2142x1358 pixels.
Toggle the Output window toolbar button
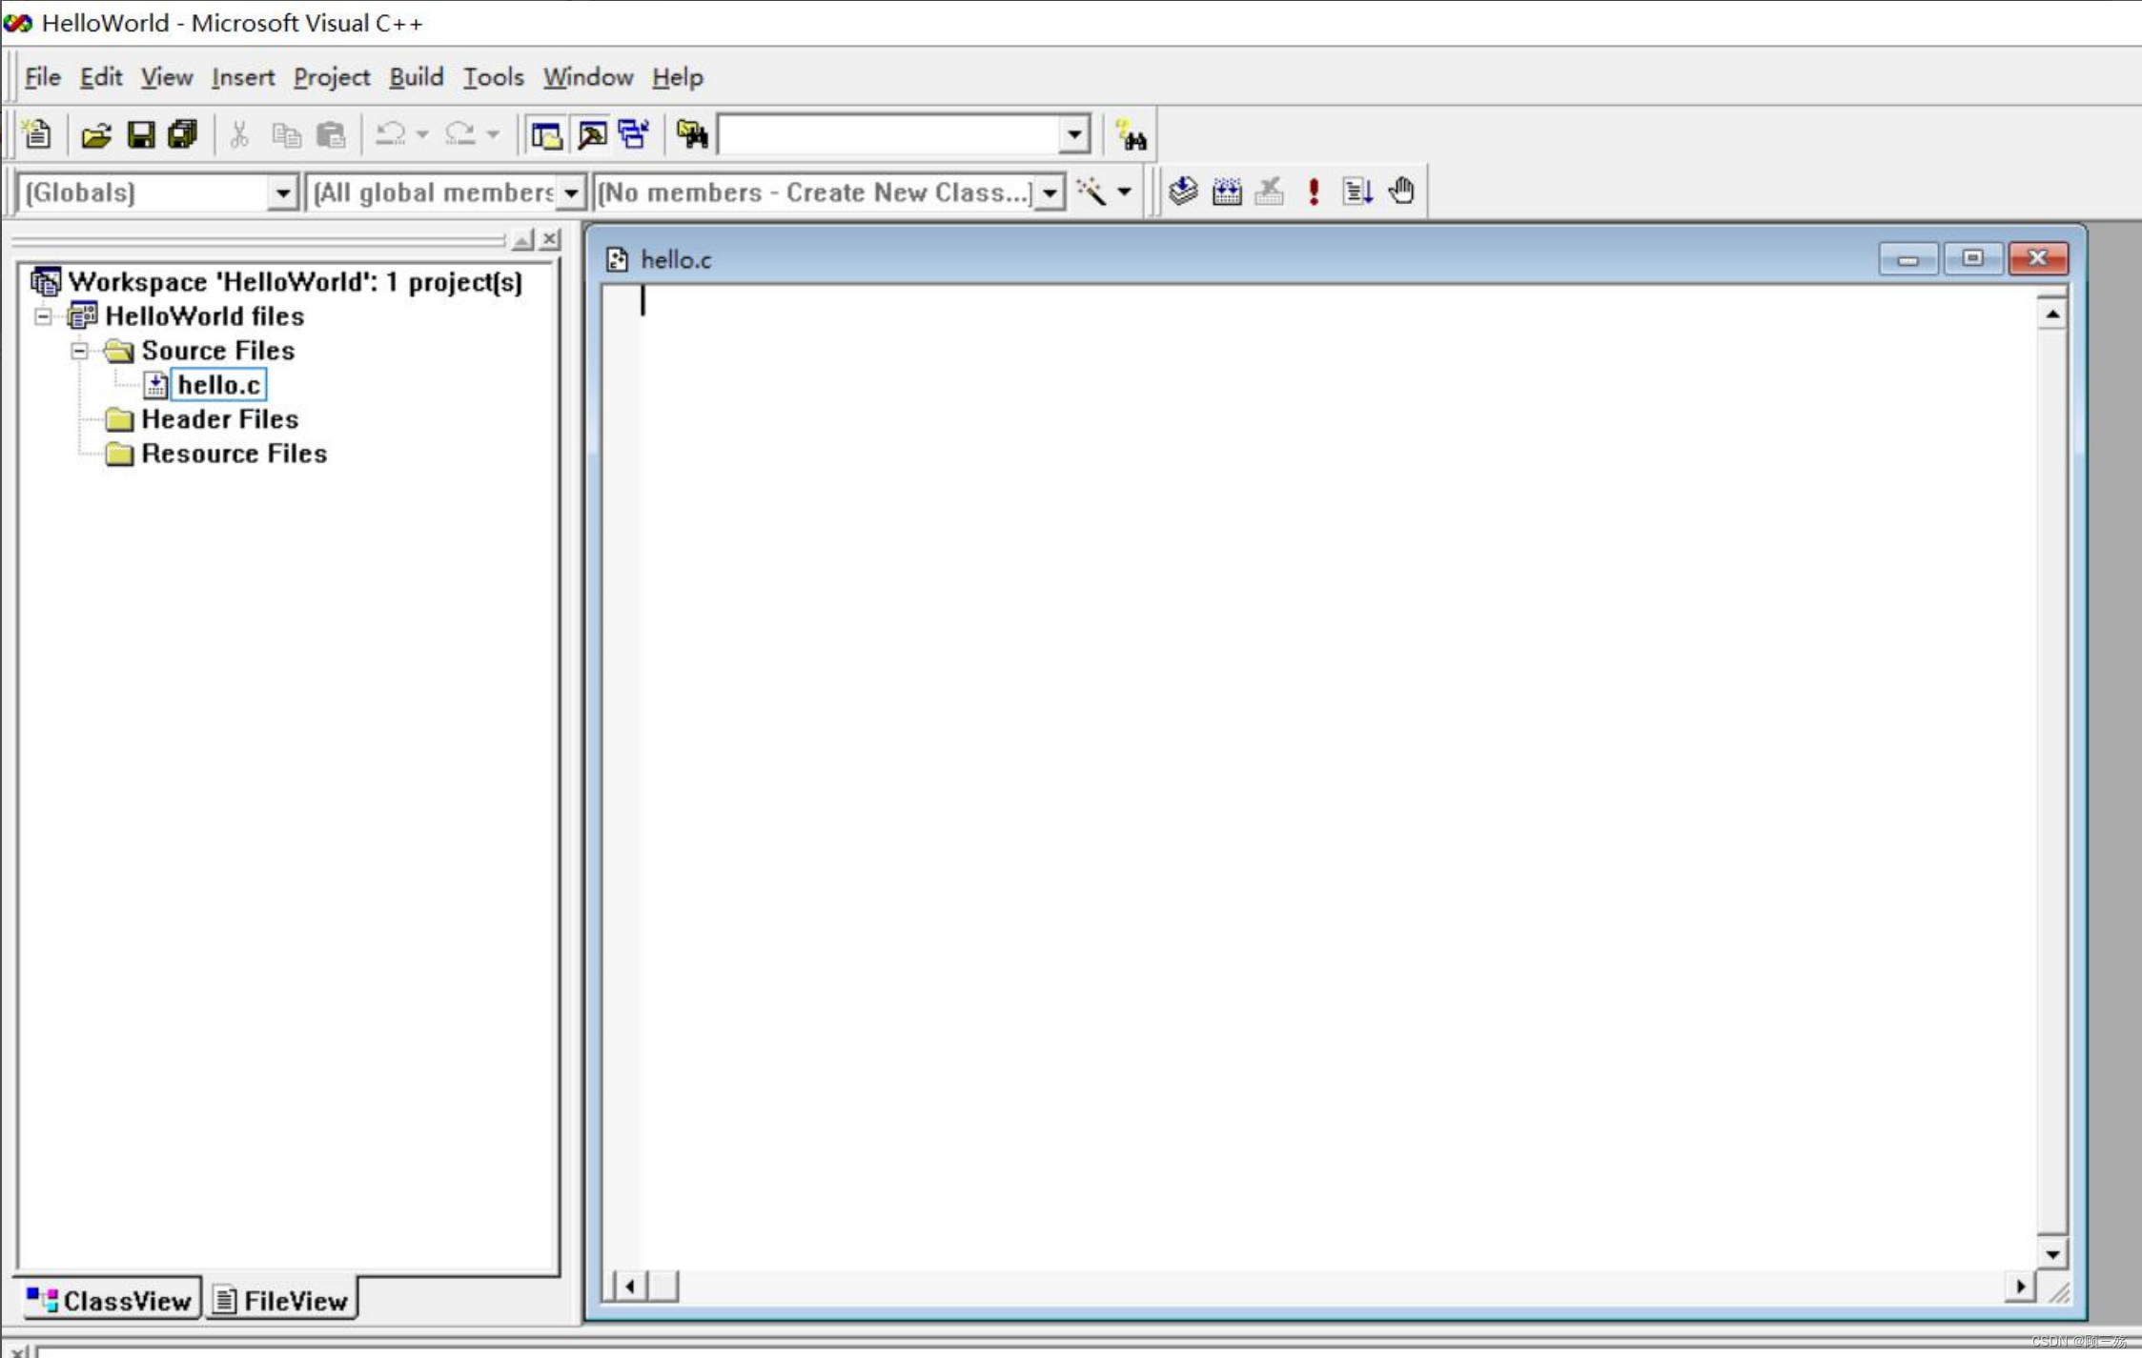point(592,135)
